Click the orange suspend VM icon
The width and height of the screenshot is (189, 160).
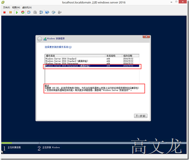click(x=11, y=12)
